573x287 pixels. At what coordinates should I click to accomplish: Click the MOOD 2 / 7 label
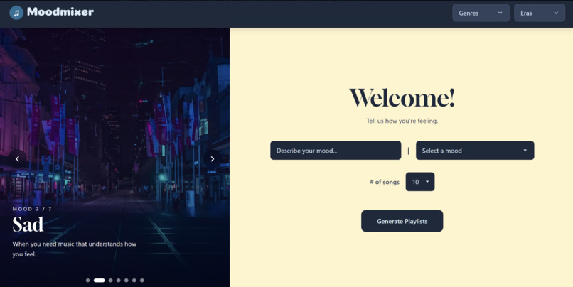(x=32, y=209)
